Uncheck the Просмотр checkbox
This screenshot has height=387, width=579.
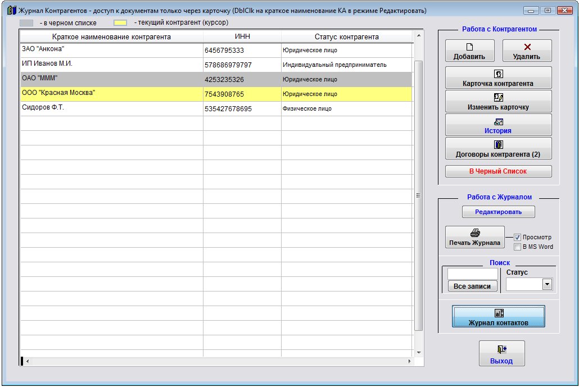point(518,238)
